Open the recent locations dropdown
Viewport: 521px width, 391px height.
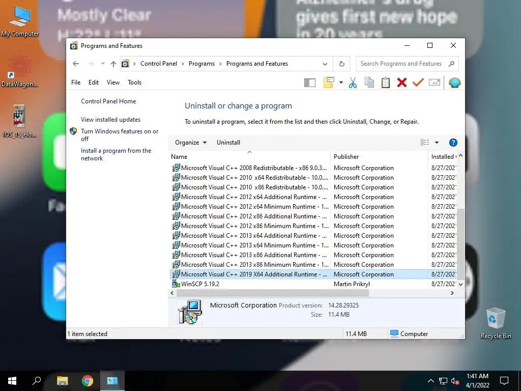click(103, 64)
